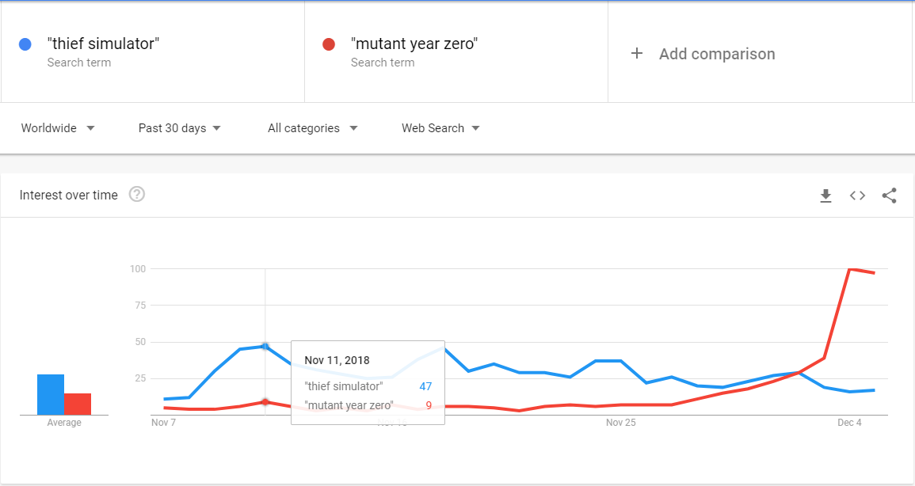The image size is (915, 486).
Task: Expand the All categories dropdown
Action: click(313, 128)
